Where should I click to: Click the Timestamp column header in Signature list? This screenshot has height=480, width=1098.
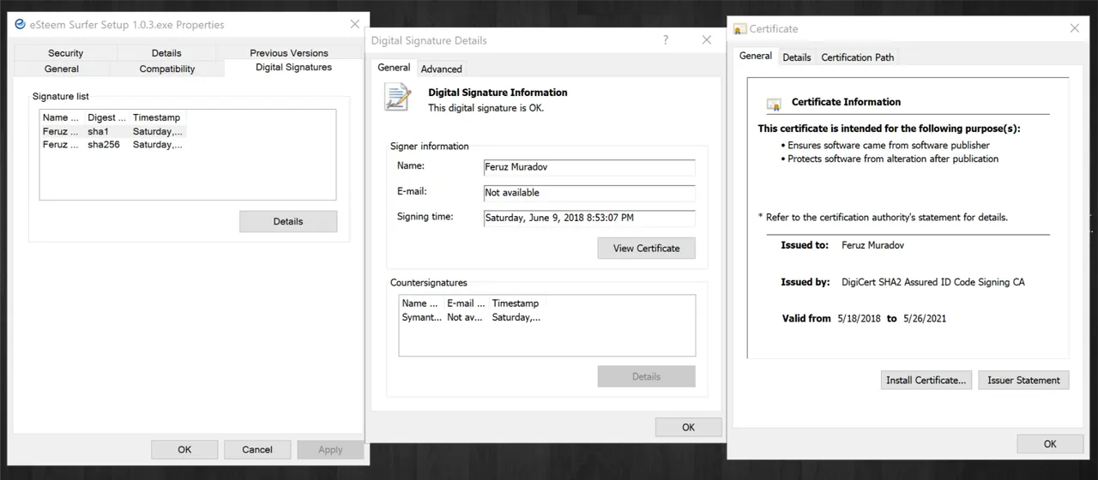pyautogui.click(x=158, y=117)
